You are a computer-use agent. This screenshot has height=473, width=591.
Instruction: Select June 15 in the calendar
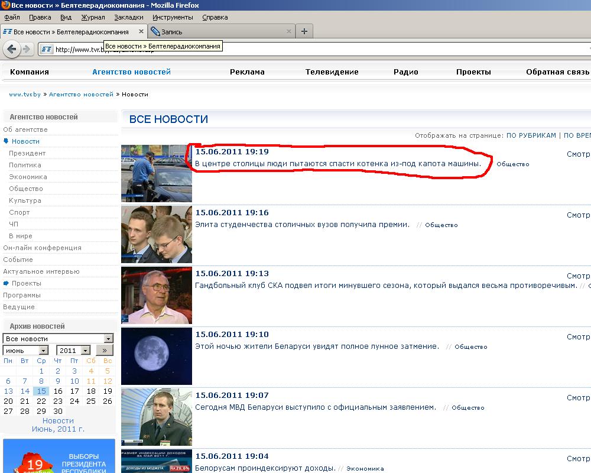pyautogui.click(x=41, y=391)
